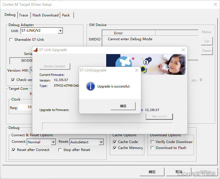The height and width of the screenshot is (179, 220).
Task: Click the 'Cannot enter Debug Mode' row
Action: 150,39
